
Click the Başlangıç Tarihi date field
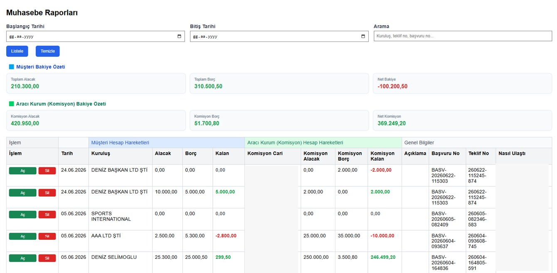click(95, 37)
